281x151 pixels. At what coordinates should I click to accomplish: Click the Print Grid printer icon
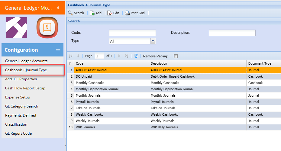127,13
